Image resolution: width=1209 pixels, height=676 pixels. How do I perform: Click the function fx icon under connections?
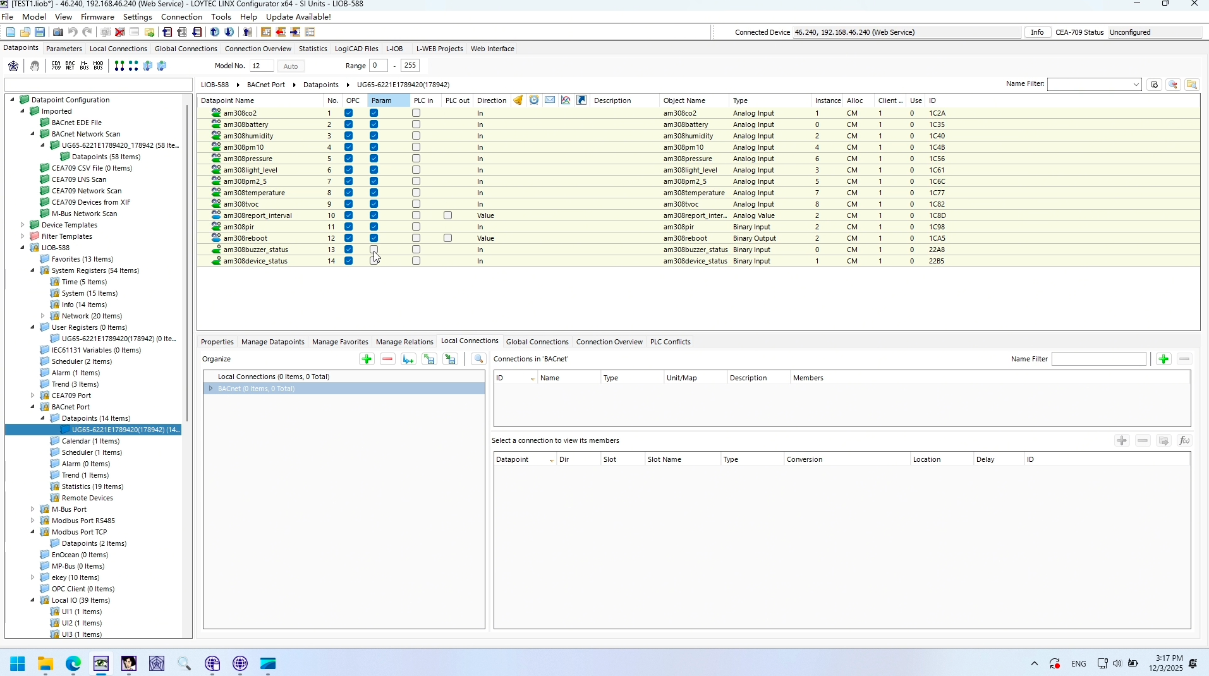[x=1184, y=441]
